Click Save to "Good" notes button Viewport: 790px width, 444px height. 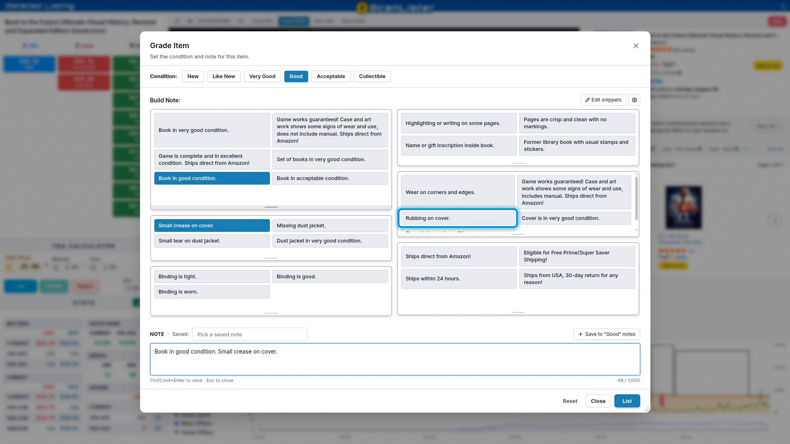click(x=606, y=334)
